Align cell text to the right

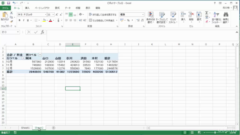(75, 20)
